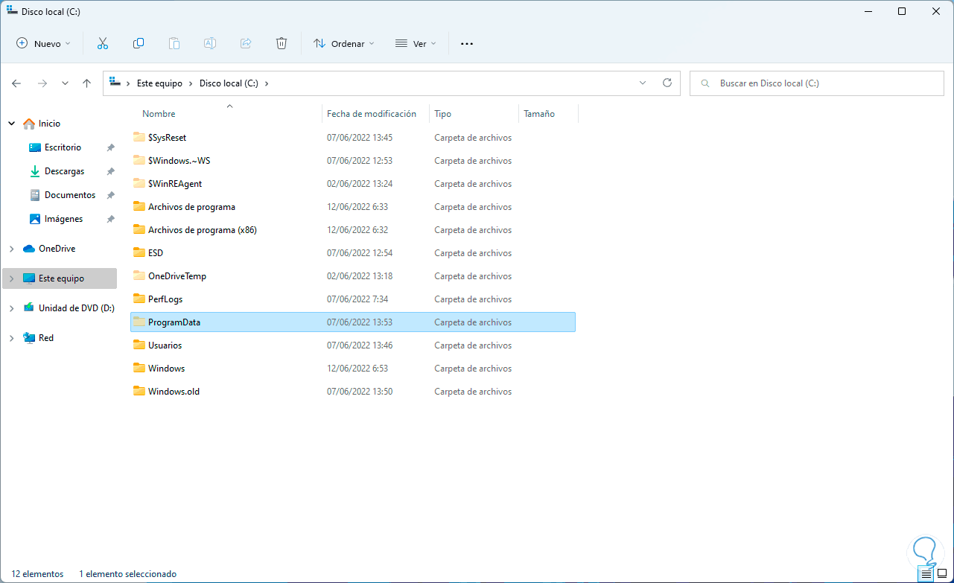Go back with the left arrow

(16, 83)
